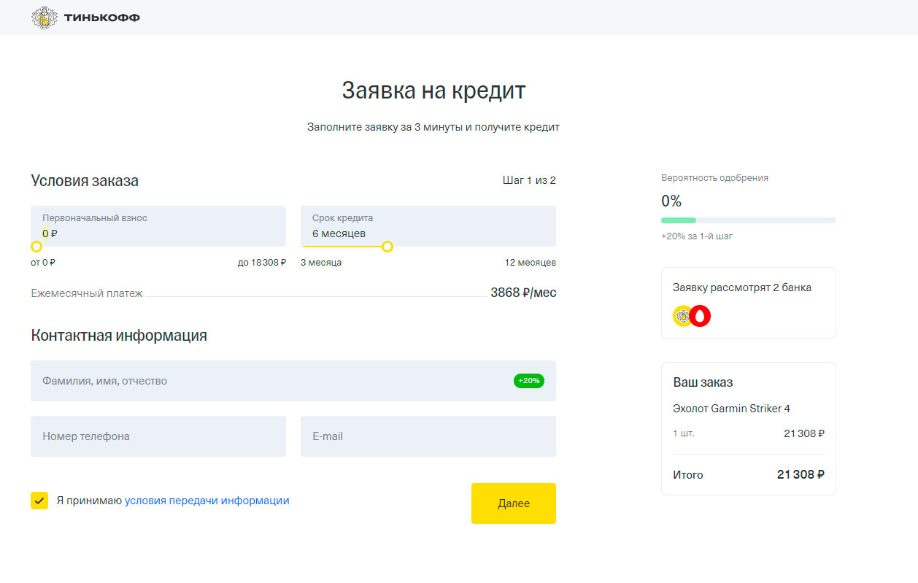Click the green +20% badge
This screenshot has height=583, width=918.
pyautogui.click(x=528, y=381)
